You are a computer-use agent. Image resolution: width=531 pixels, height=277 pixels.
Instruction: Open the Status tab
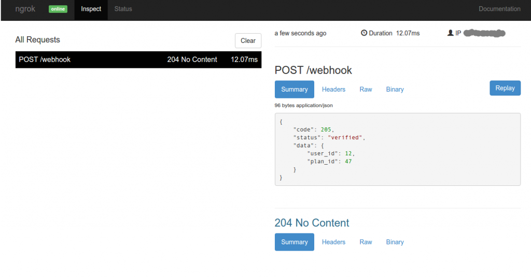coord(123,9)
